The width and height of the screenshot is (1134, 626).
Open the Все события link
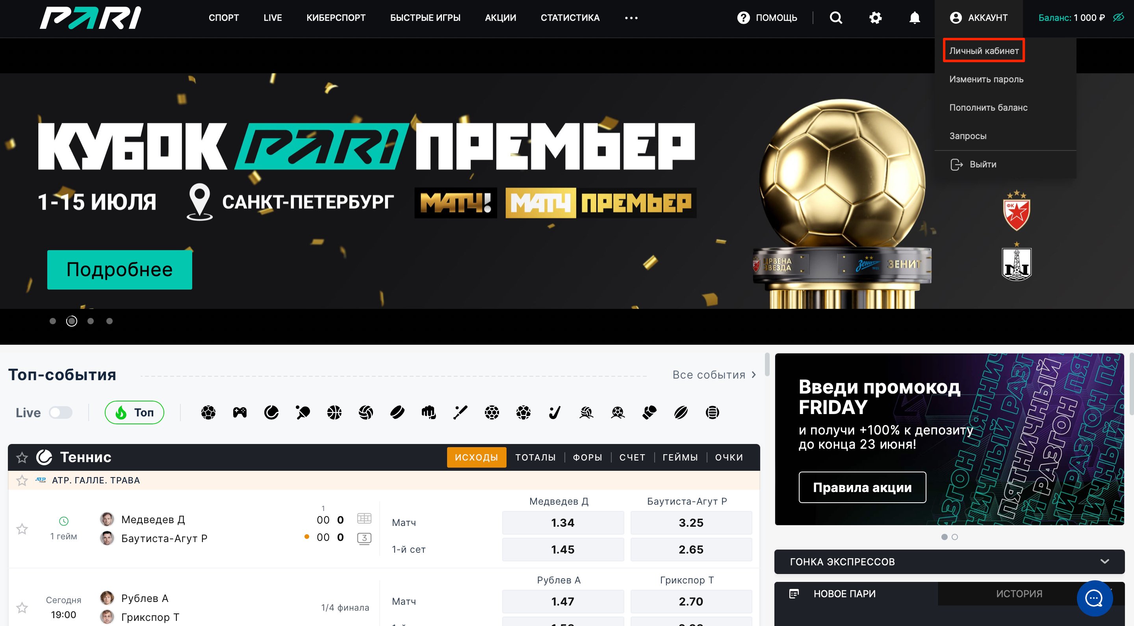tap(714, 375)
